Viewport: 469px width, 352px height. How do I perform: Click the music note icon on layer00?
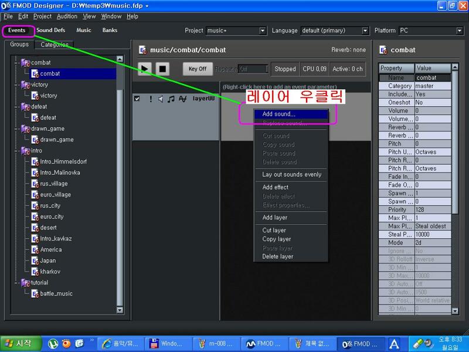171,99
